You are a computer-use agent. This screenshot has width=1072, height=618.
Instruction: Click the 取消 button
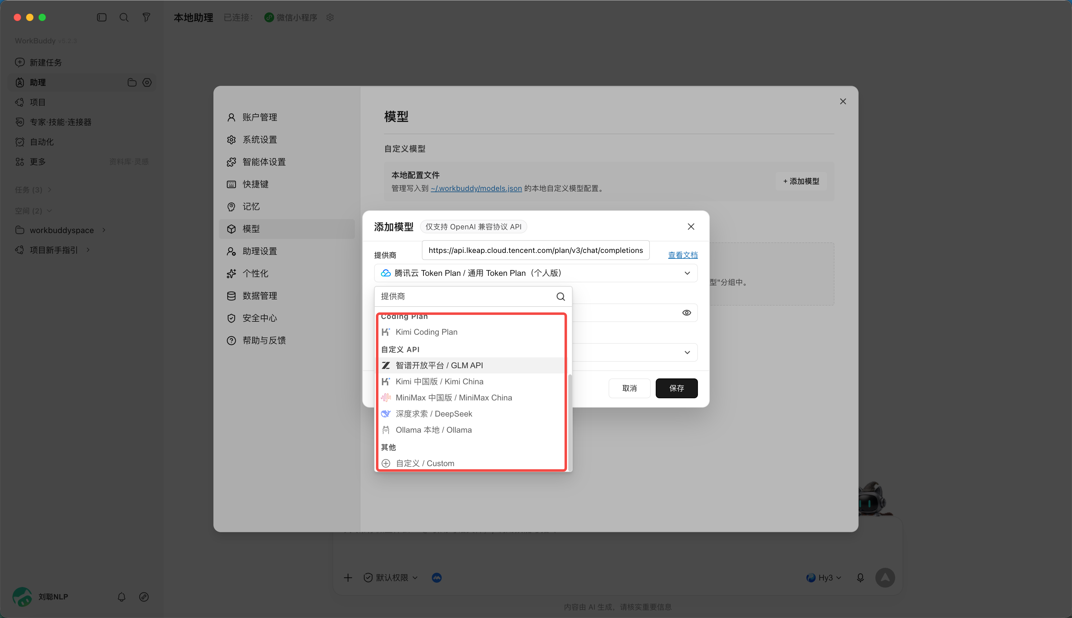pyautogui.click(x=629, y=388)
